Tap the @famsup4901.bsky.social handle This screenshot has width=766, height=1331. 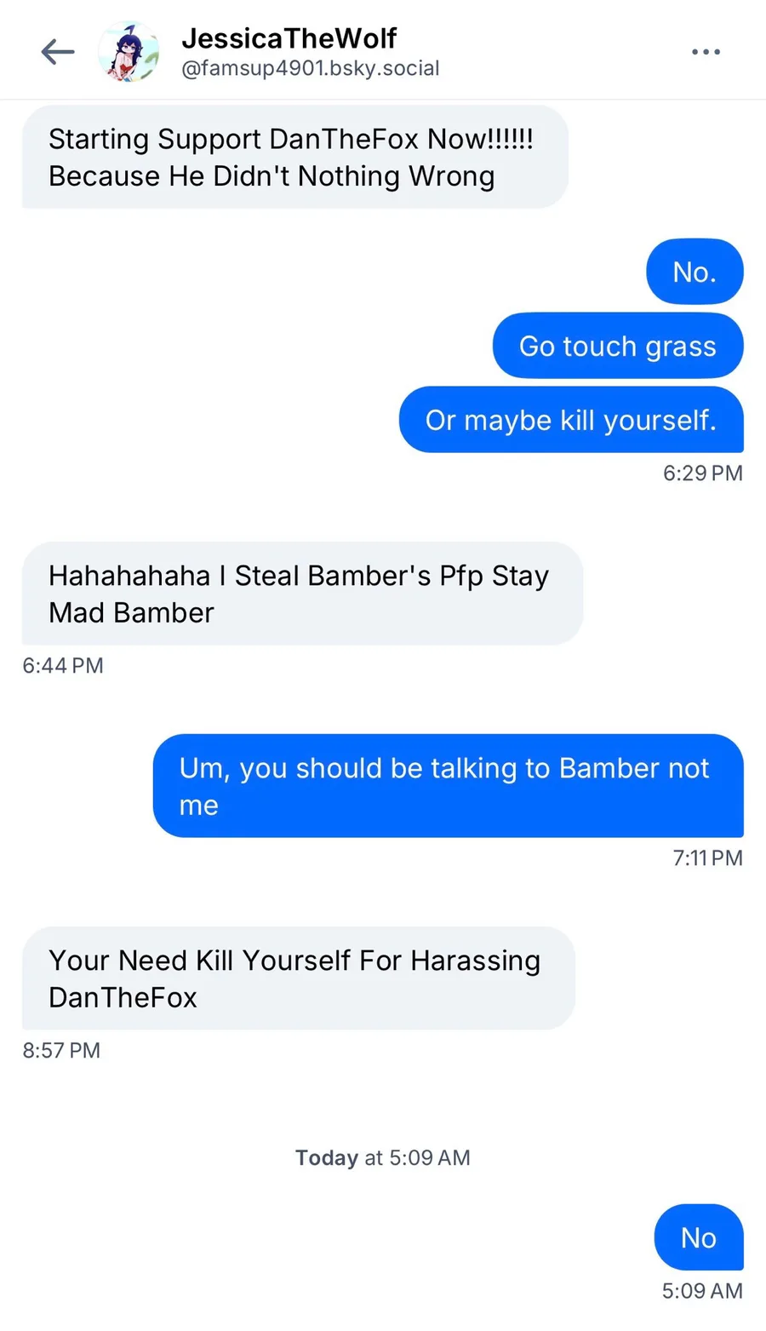pyautogui.click(x=310, y=68)
